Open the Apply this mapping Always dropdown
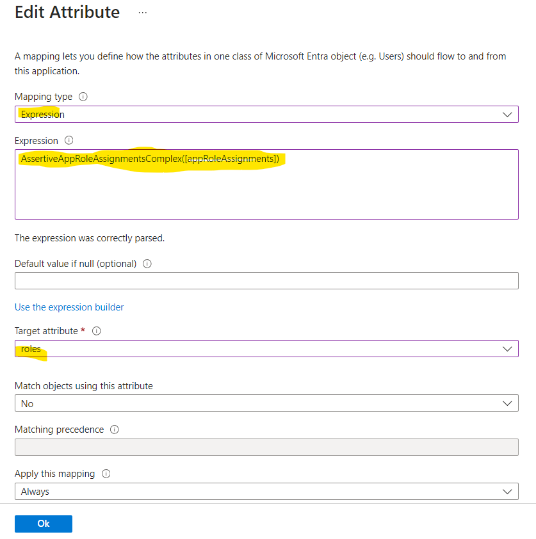 point(266,491)
